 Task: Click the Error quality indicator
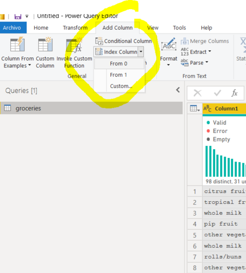tap(217, 131)
